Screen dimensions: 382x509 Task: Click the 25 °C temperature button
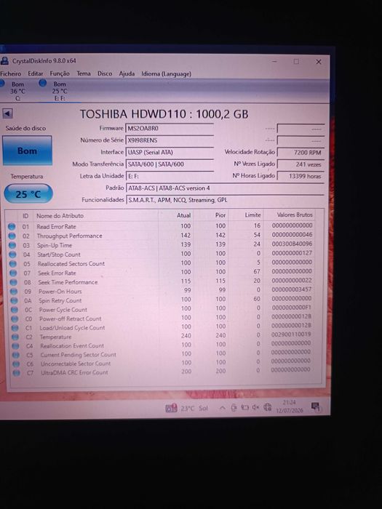click(28, 194)
